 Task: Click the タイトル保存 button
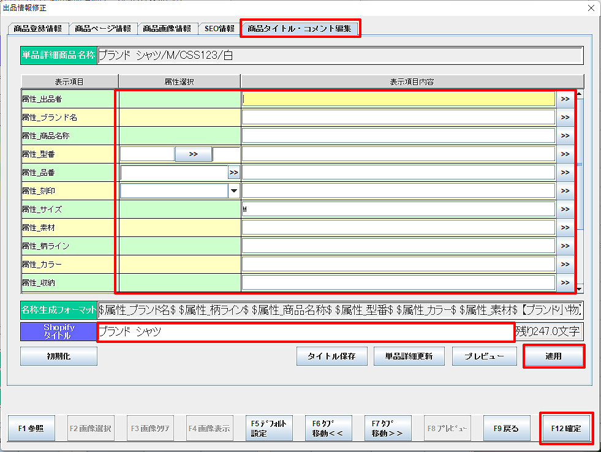click(331, 356)
